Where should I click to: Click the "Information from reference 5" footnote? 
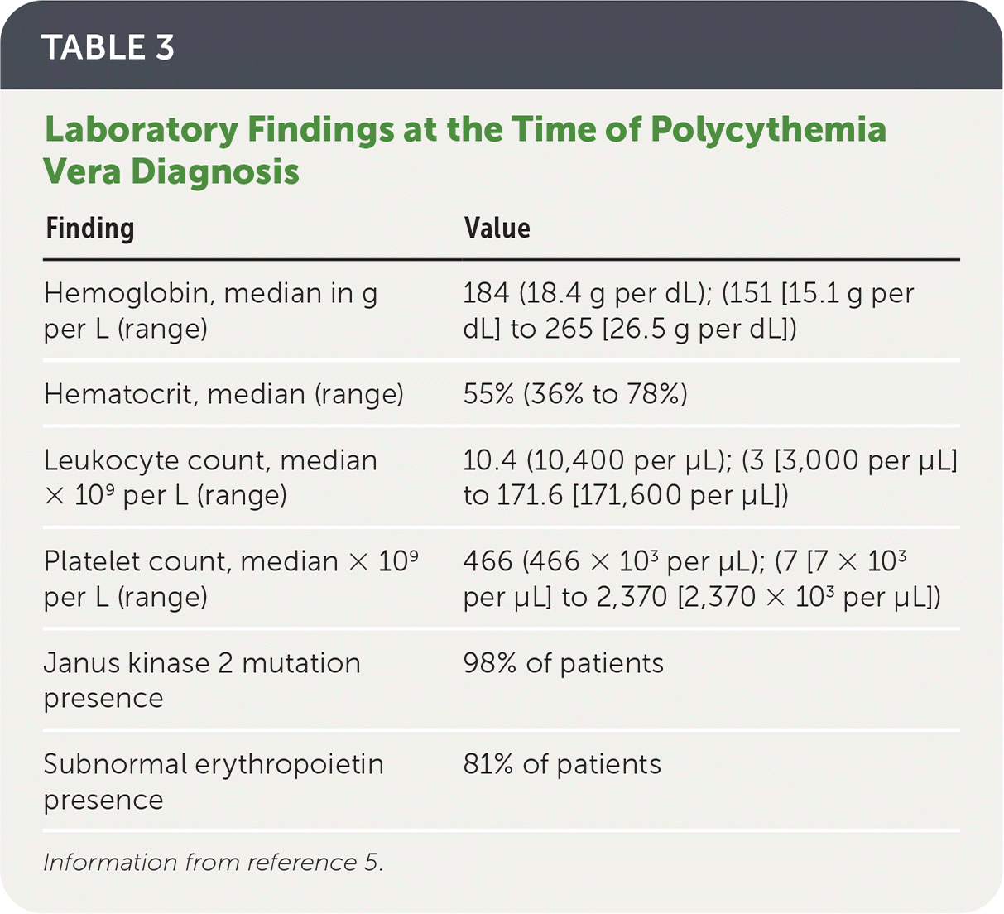click(x=214, y=863)
